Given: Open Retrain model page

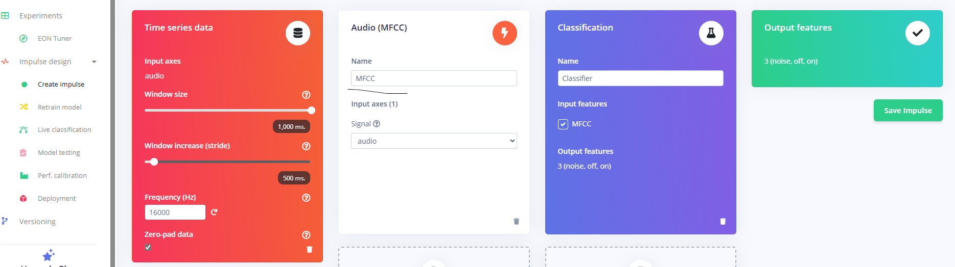Looking at the screenshot, I should (x=60, y=107).
